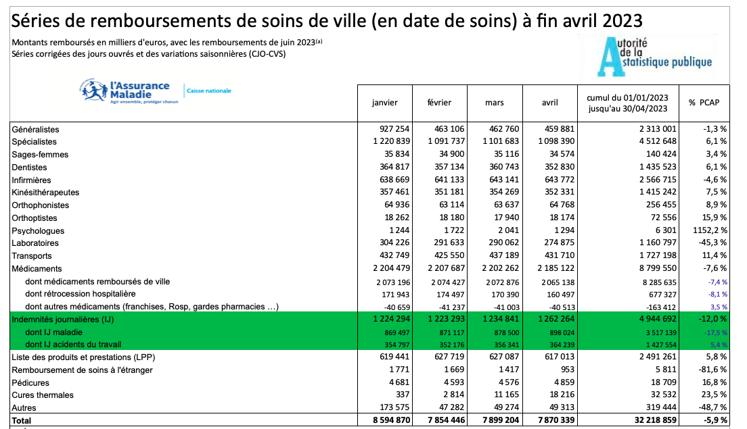
Task: Click the 'Cures thermales' row label
Action: [x=43, y=395]
